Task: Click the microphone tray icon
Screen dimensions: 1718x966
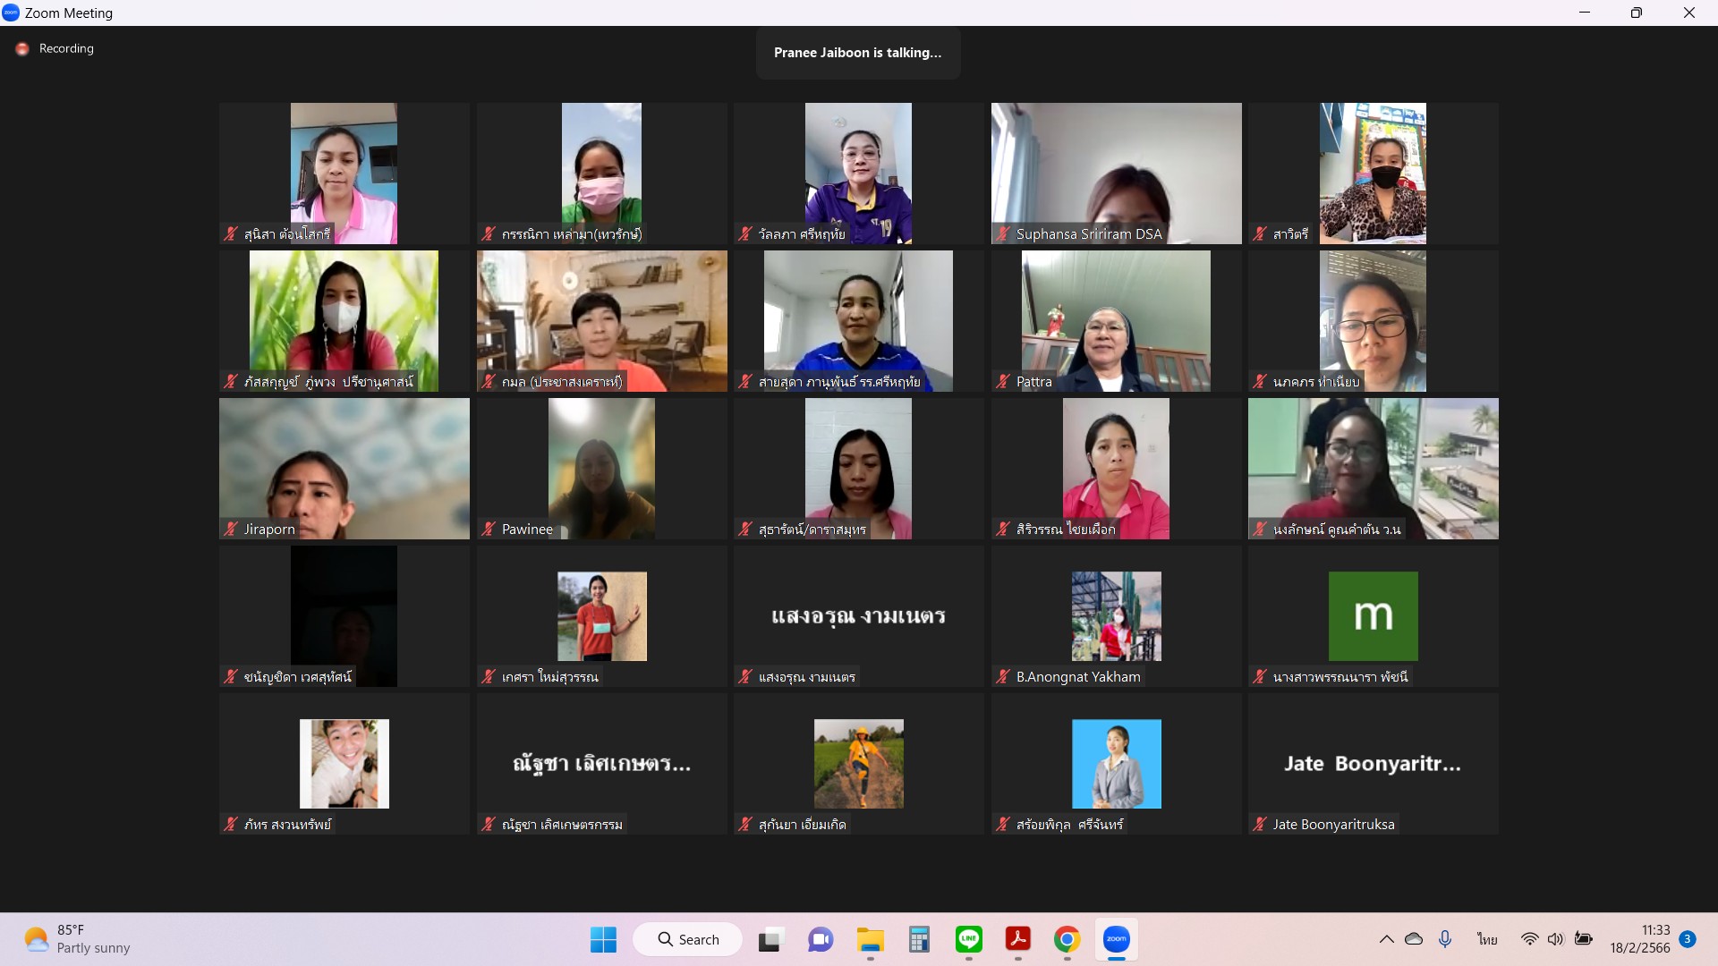Action: [1445, 939]
